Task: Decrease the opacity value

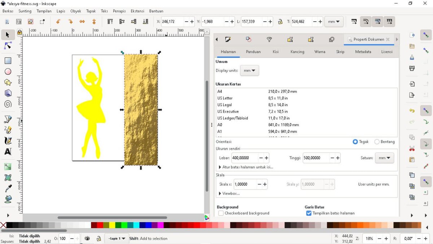Action: [71, 239]
